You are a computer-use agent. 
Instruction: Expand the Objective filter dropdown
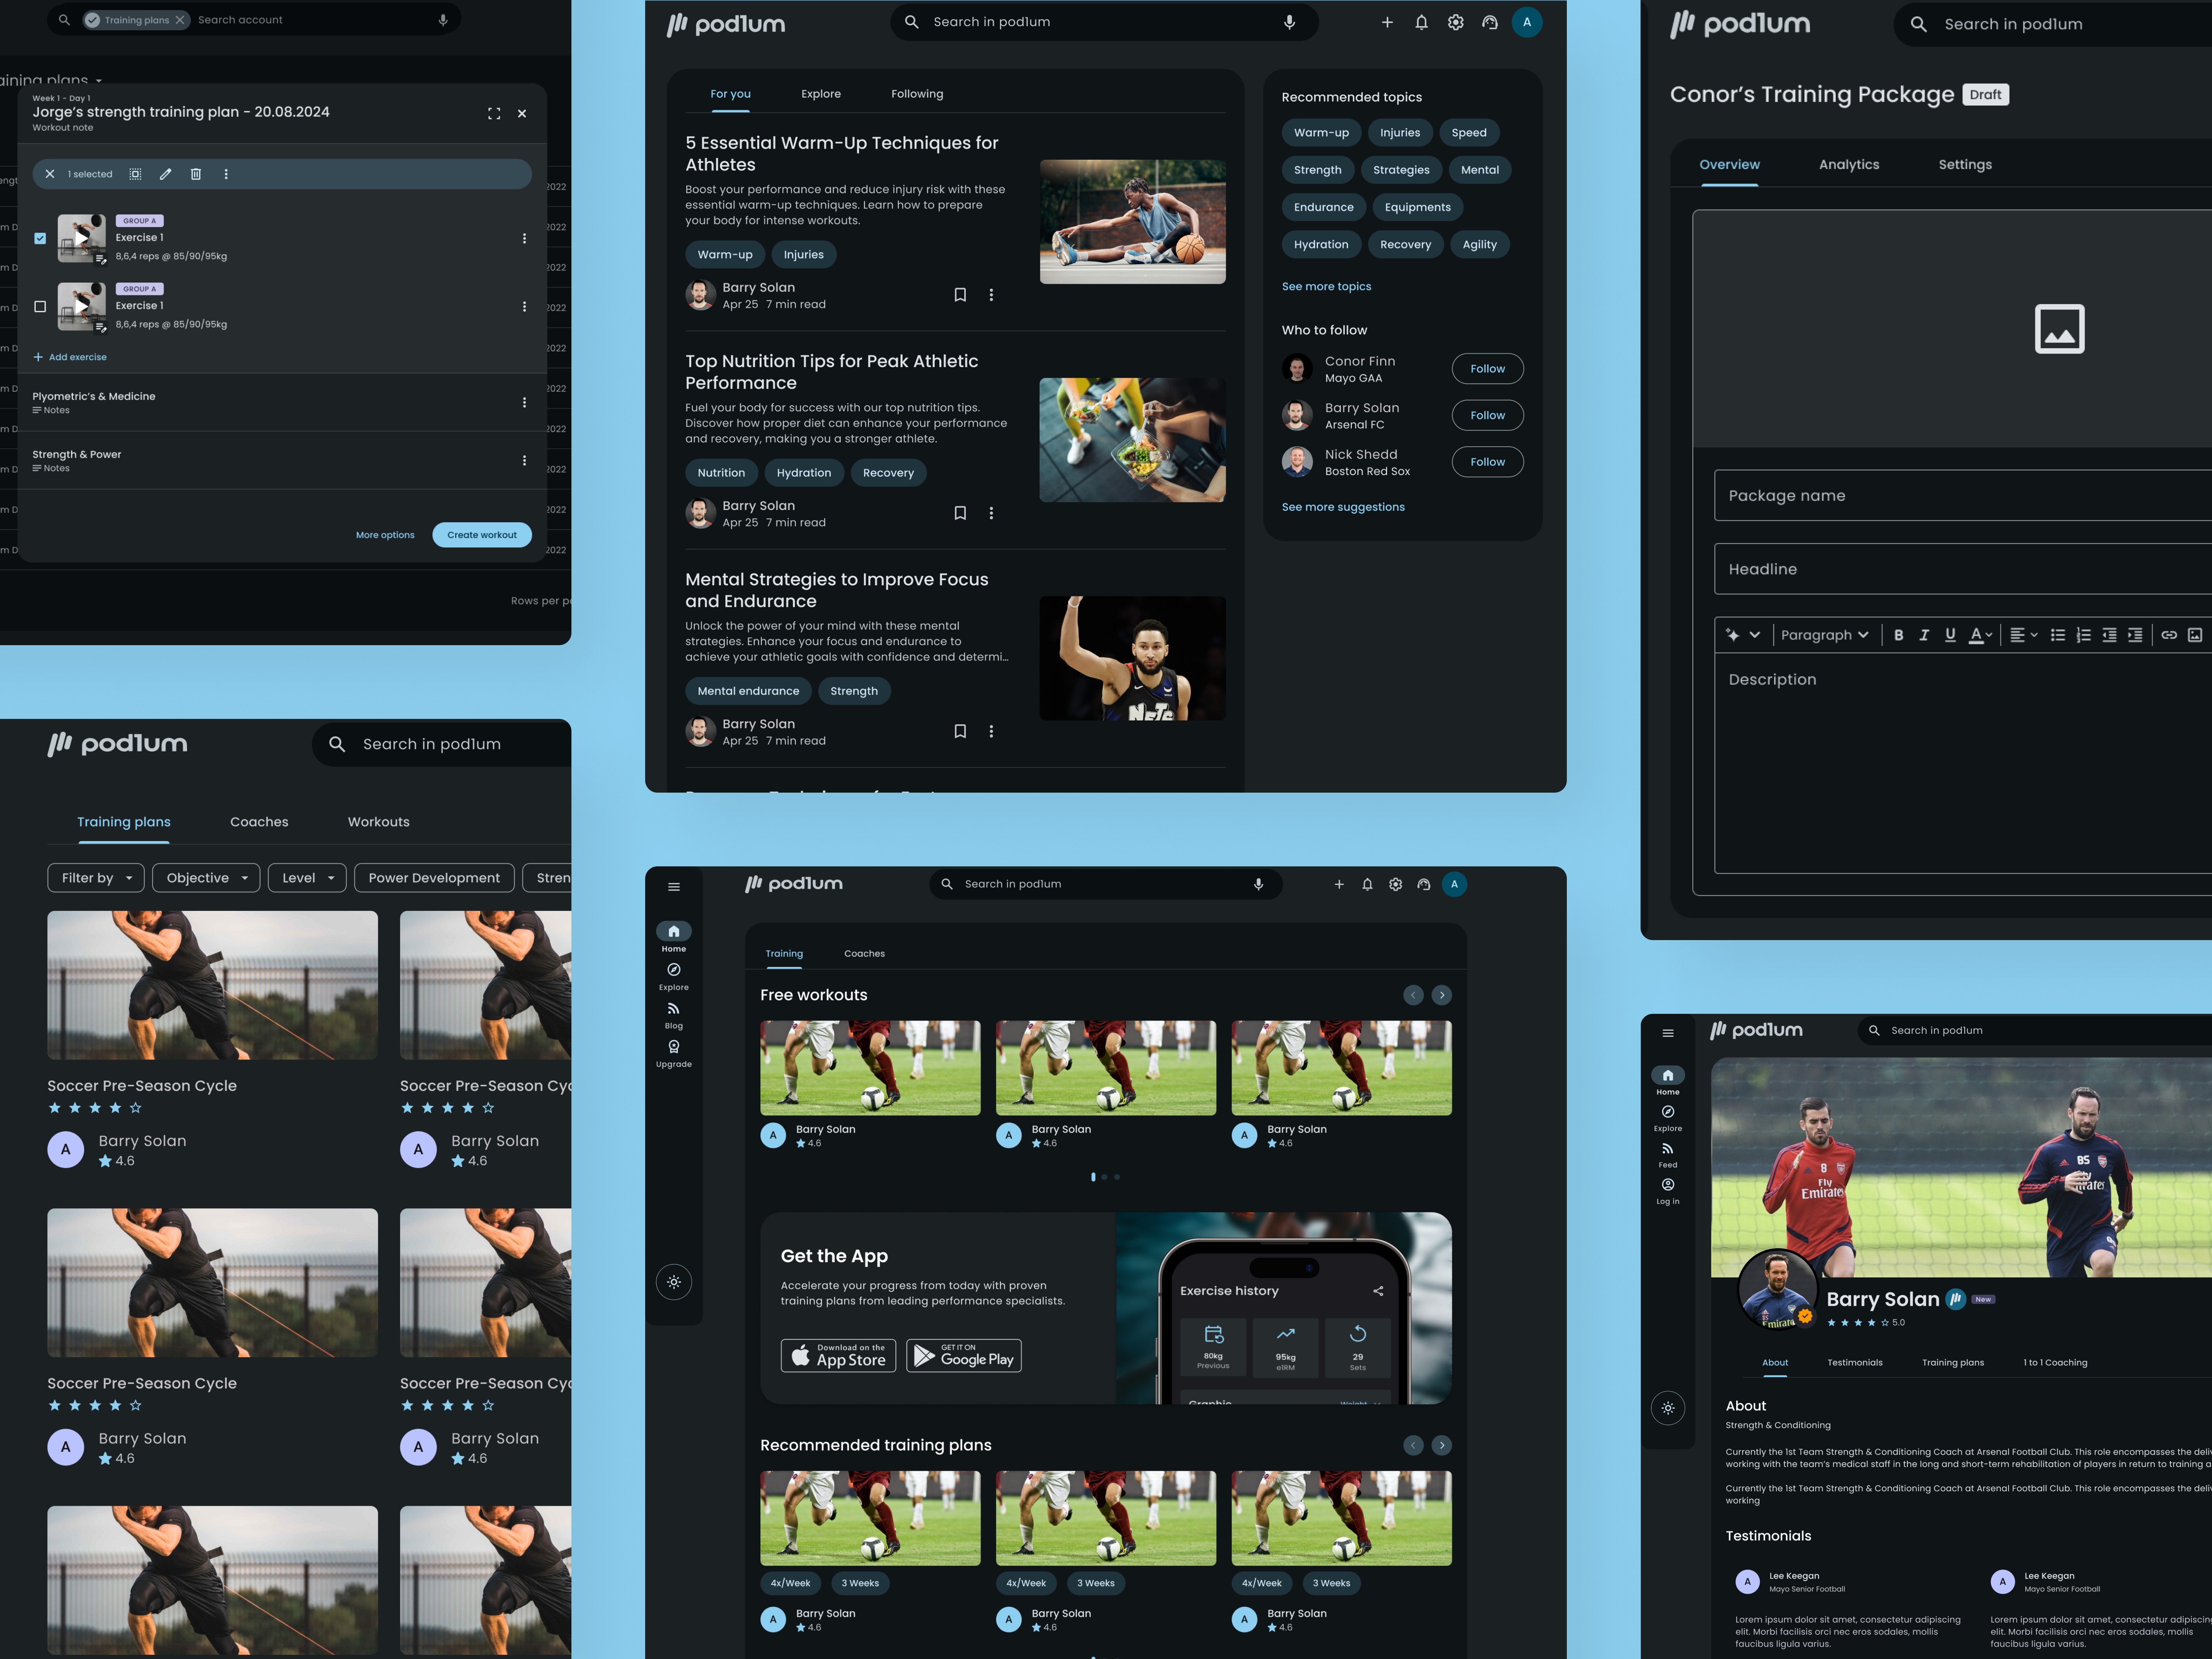pos(206,878)
